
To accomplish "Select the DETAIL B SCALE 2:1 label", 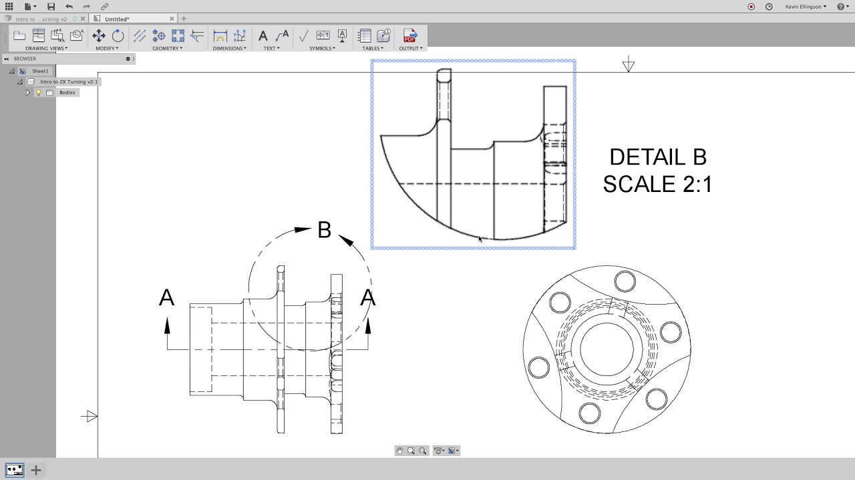I will click(x=658, y=171).
